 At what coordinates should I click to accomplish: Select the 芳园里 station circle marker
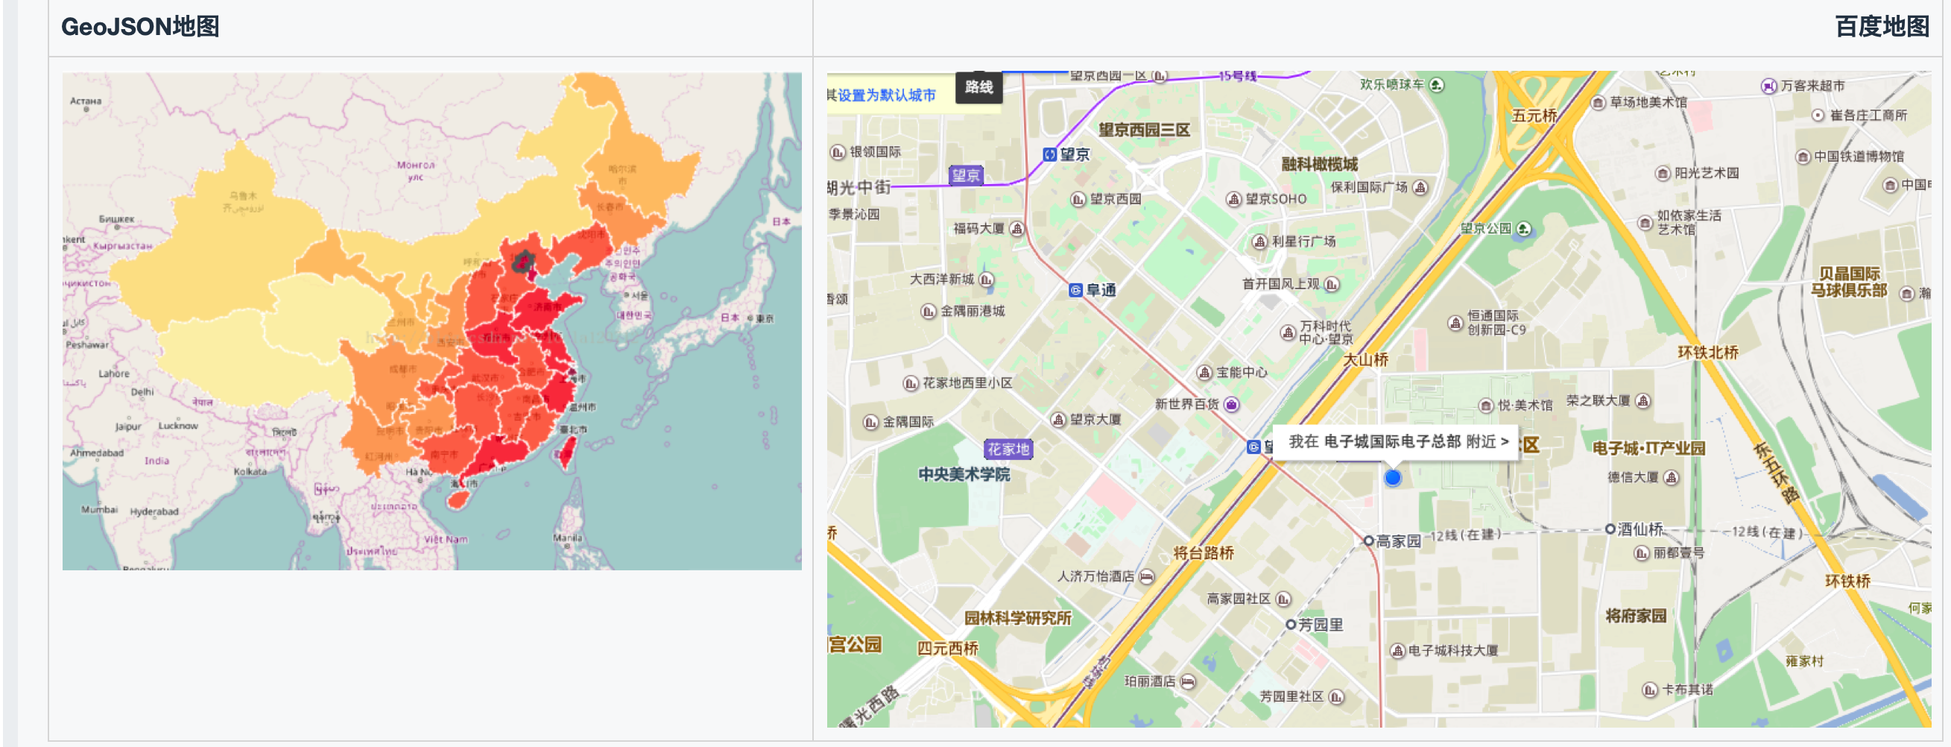coord(1291,625)
